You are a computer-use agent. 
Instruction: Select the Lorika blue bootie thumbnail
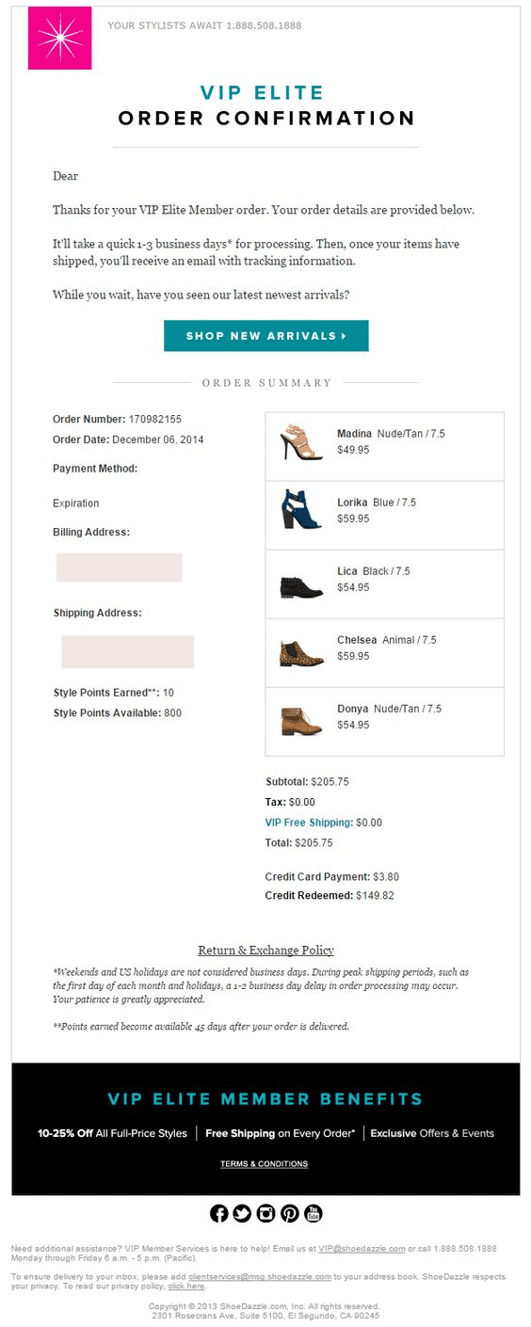click(x=301, y=509)
